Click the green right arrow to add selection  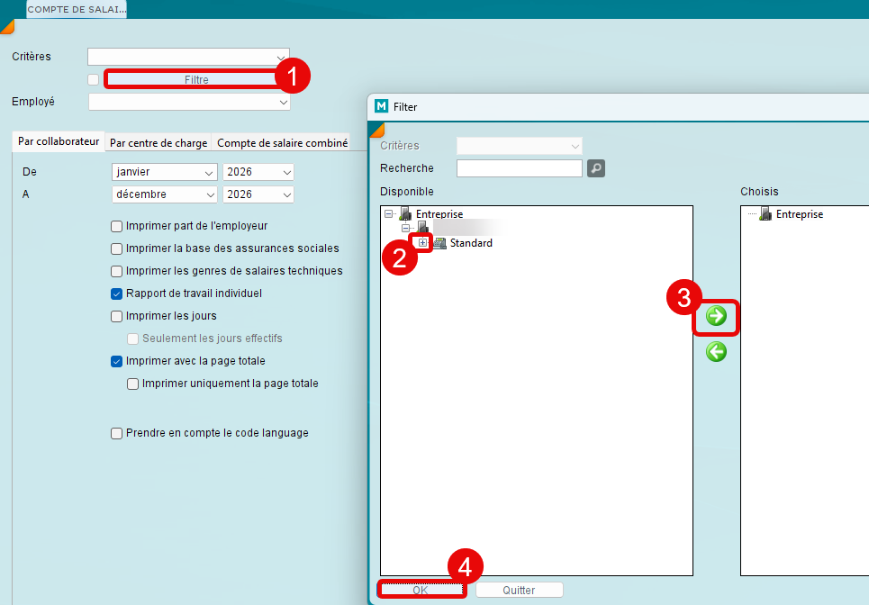[x=716, y=316]
